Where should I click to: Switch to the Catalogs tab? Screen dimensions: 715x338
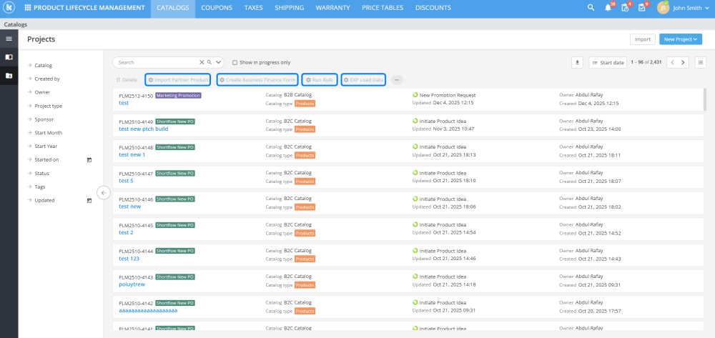click(x=173, y=8)
